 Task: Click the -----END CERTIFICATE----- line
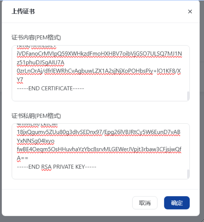pos(51,88)
